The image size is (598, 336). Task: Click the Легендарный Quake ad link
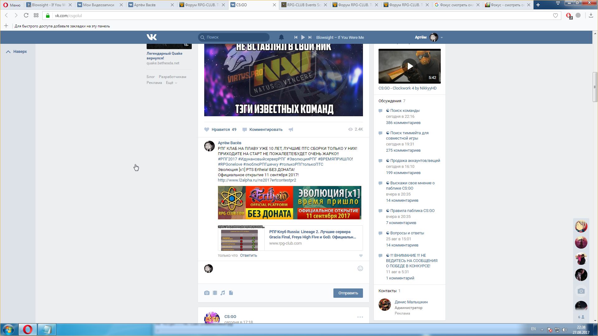coord(164,56)
